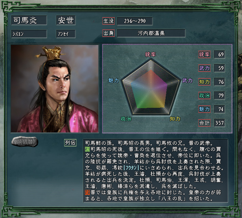
Task: Click the 生没 lifespan label
Action: tap(109, 21)
